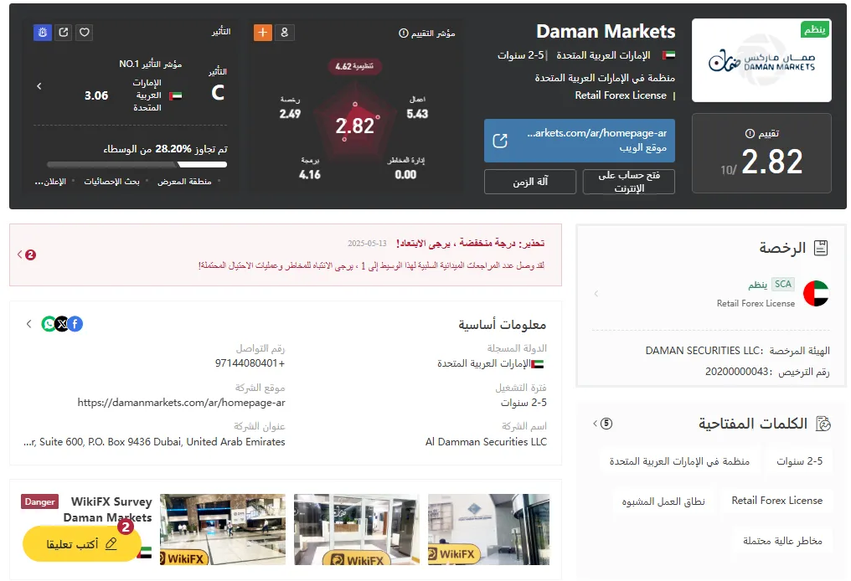This screenshot has height=581, width=851.
Task: Select منطقة المعرض tab
Action: click(184, 182)
